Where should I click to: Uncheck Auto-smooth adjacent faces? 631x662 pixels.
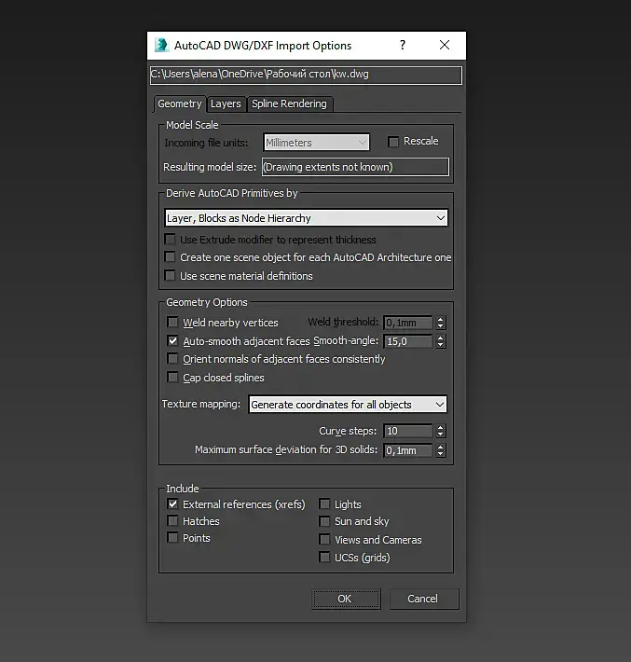[x=172, y=340]
